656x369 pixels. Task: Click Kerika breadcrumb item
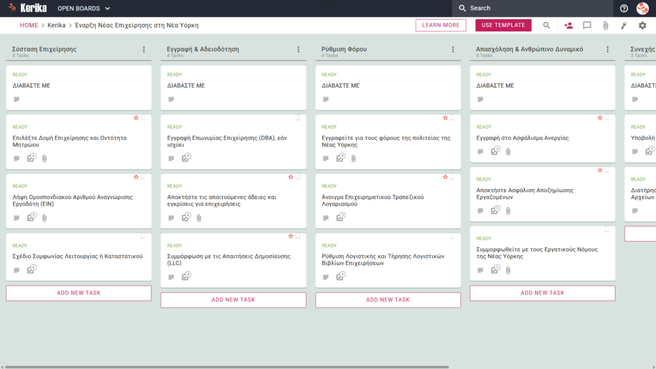(56, 25)
